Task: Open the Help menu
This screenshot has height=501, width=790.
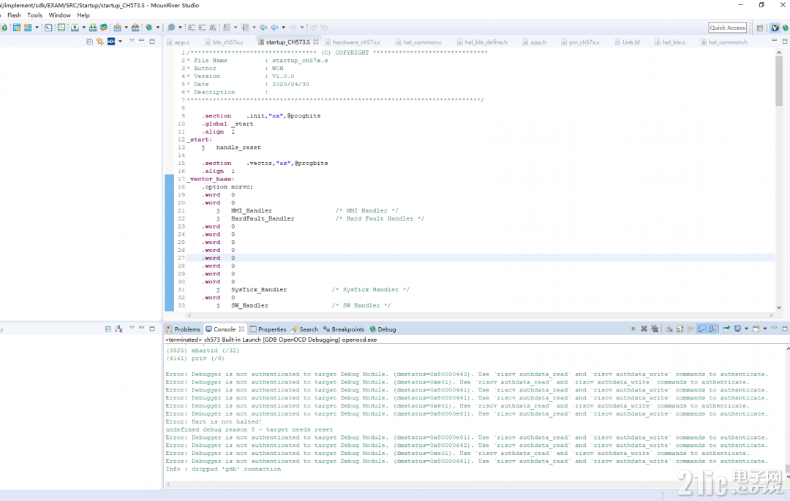Action: (83, 15)
